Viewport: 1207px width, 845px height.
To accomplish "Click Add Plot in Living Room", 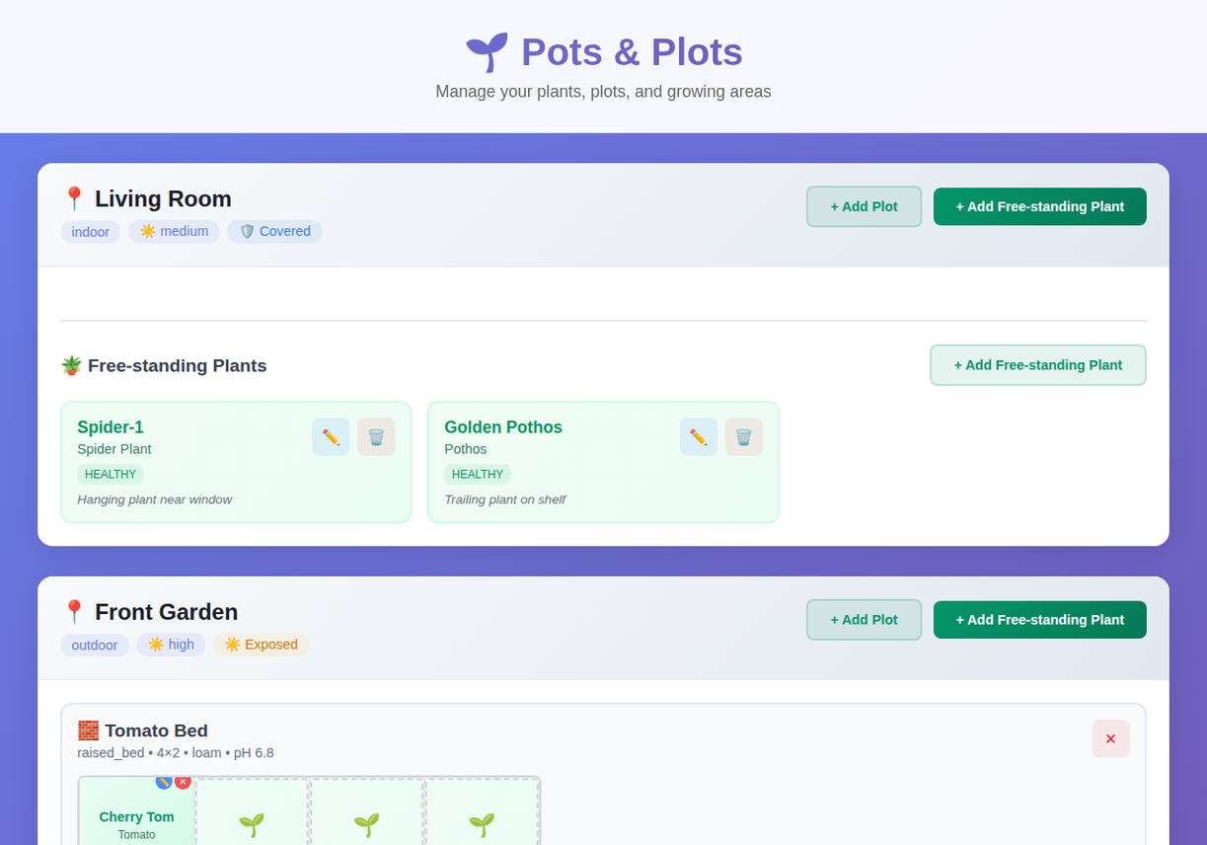I will click(864, 206).
